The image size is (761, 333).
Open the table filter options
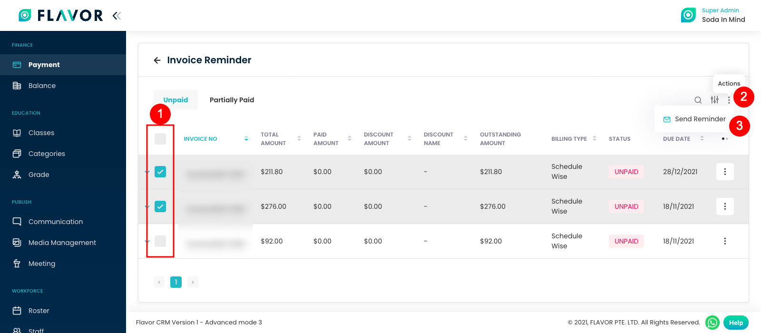click(714, 100)
